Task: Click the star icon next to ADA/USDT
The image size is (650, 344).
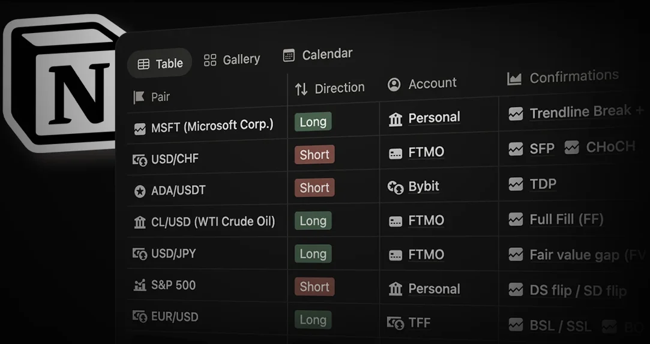Action: [x=140, y=191]
